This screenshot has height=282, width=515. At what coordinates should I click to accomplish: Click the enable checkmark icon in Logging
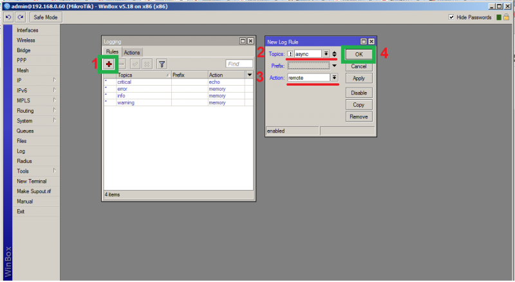(135, 64)
